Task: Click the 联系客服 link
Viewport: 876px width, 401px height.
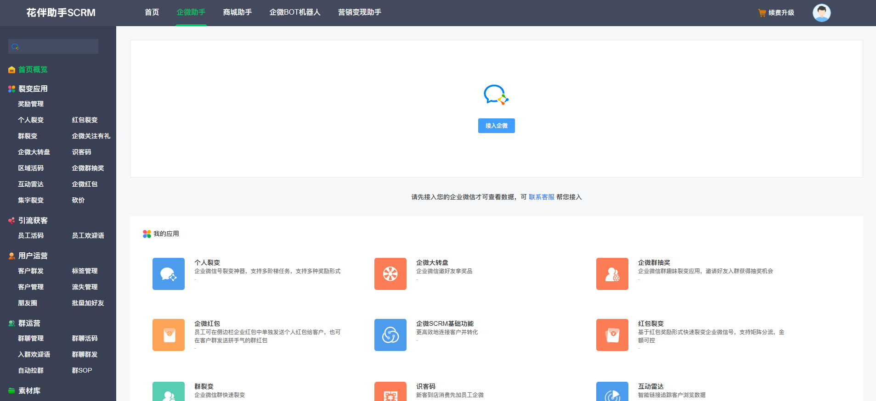Action: (x=542, y=197)
